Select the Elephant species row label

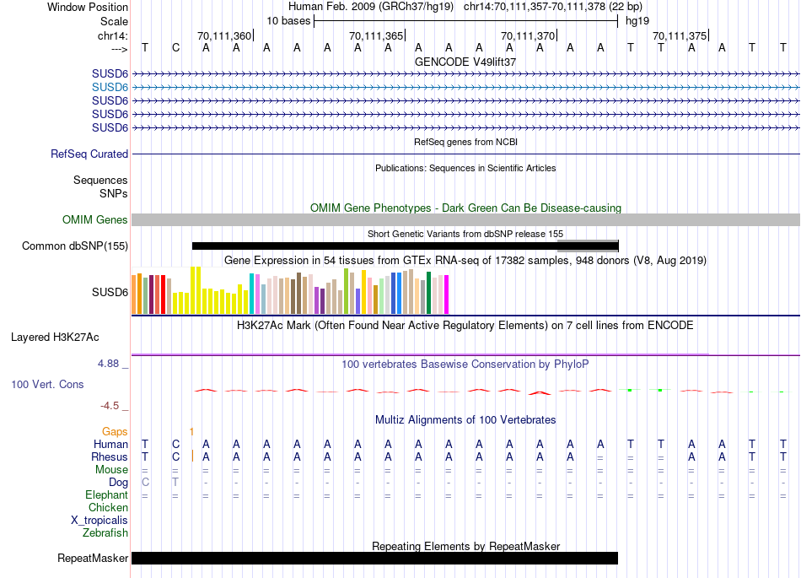pyautogui.click(x=106, y=494)
